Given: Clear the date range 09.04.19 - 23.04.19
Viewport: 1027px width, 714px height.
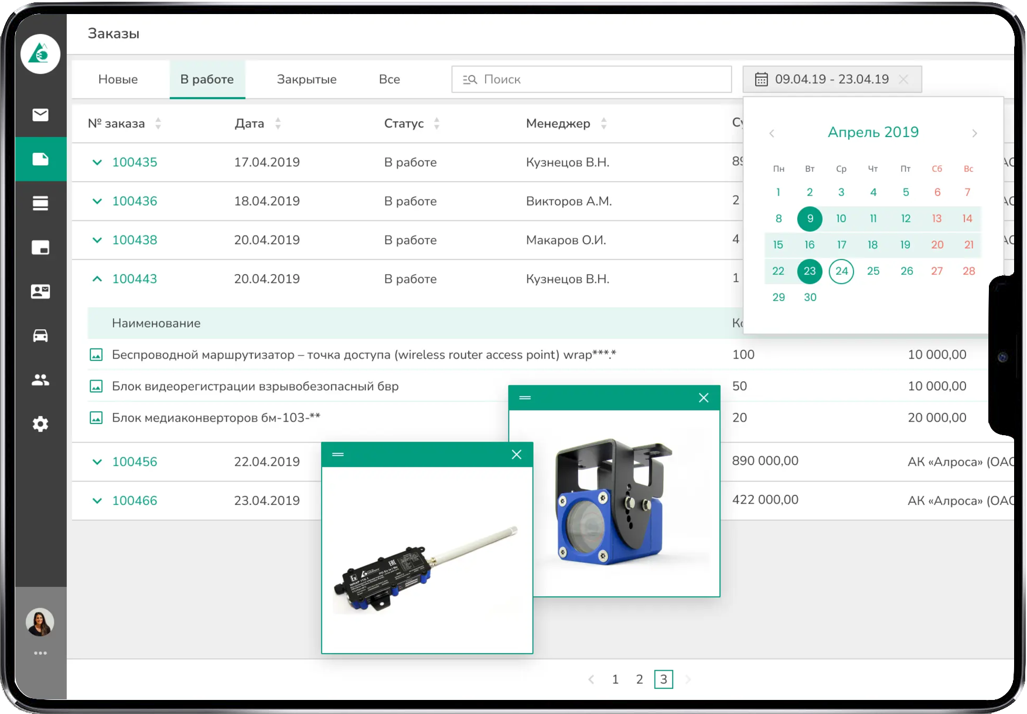Looking at the screenshot, I should pos(903,79).
